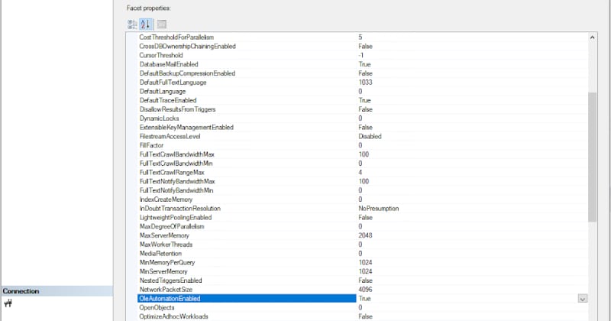Click the CursorThreshold value -1
This screenshot has width=611, height=321.
(360, 55)
